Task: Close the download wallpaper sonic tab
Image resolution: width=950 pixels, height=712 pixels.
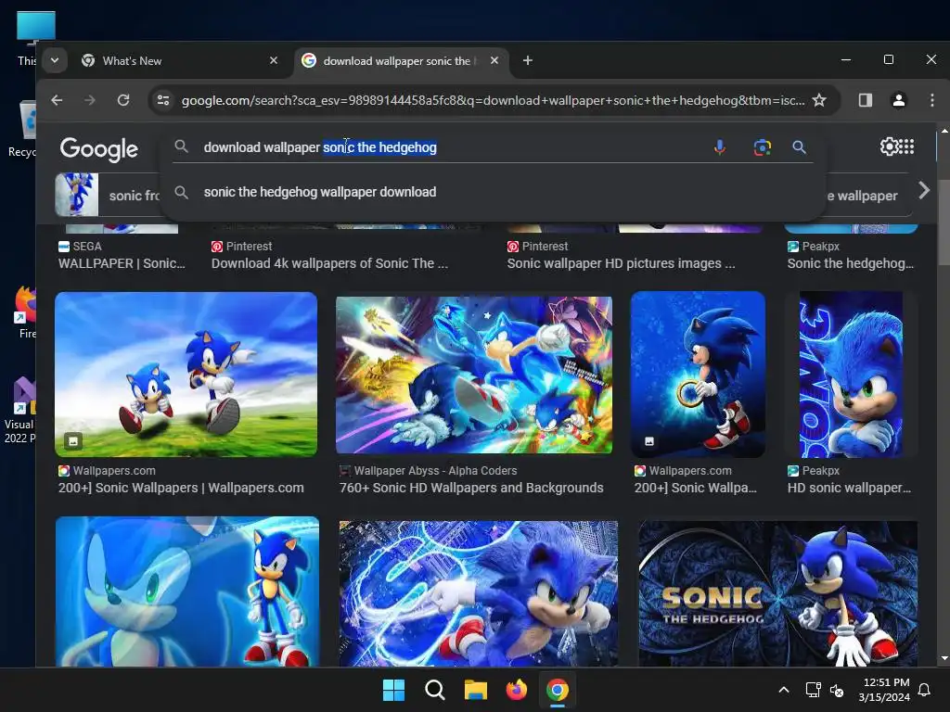Action: (x=494, y=60)
